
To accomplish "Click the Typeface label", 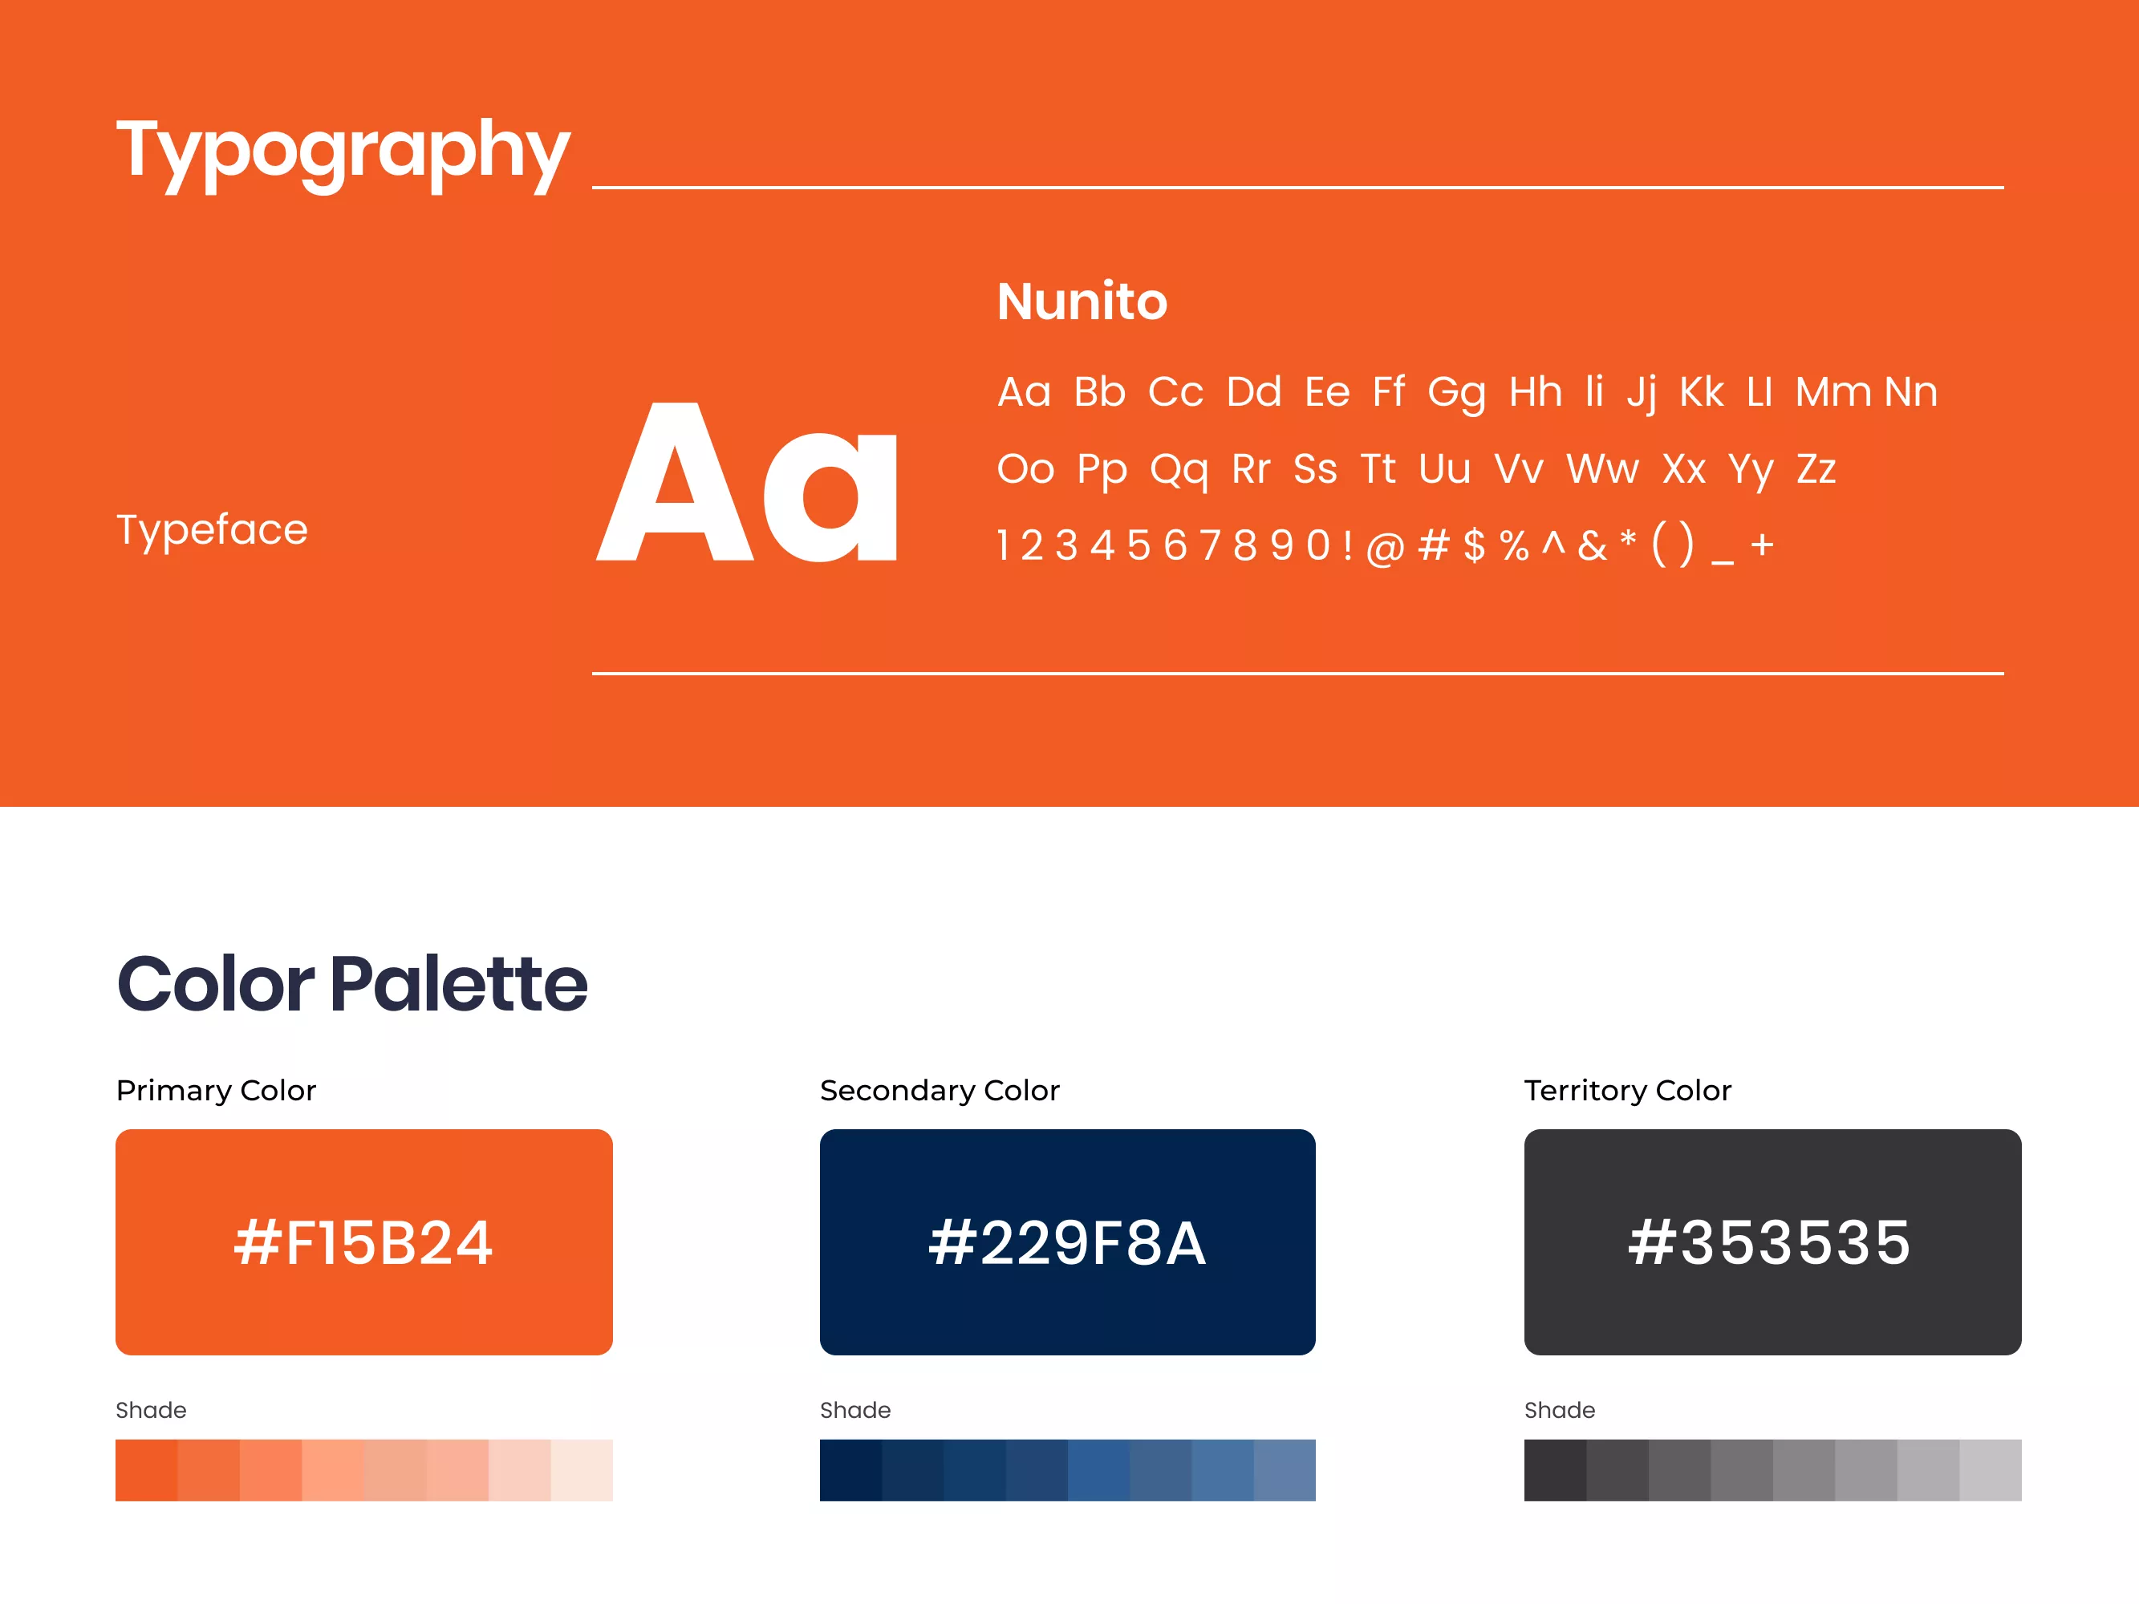I will coord(212,530).
